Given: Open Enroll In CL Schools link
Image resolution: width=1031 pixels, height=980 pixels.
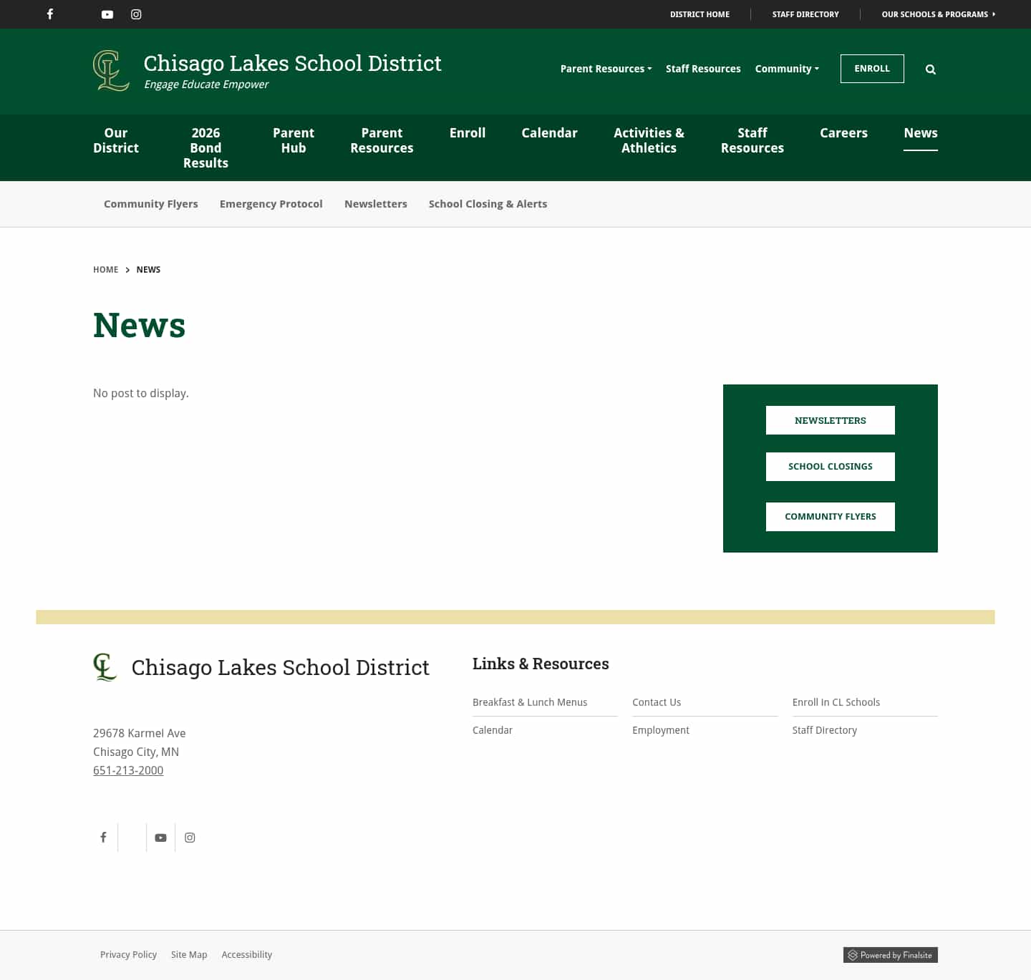Looking at the screenshot, I should click(836, 702).
